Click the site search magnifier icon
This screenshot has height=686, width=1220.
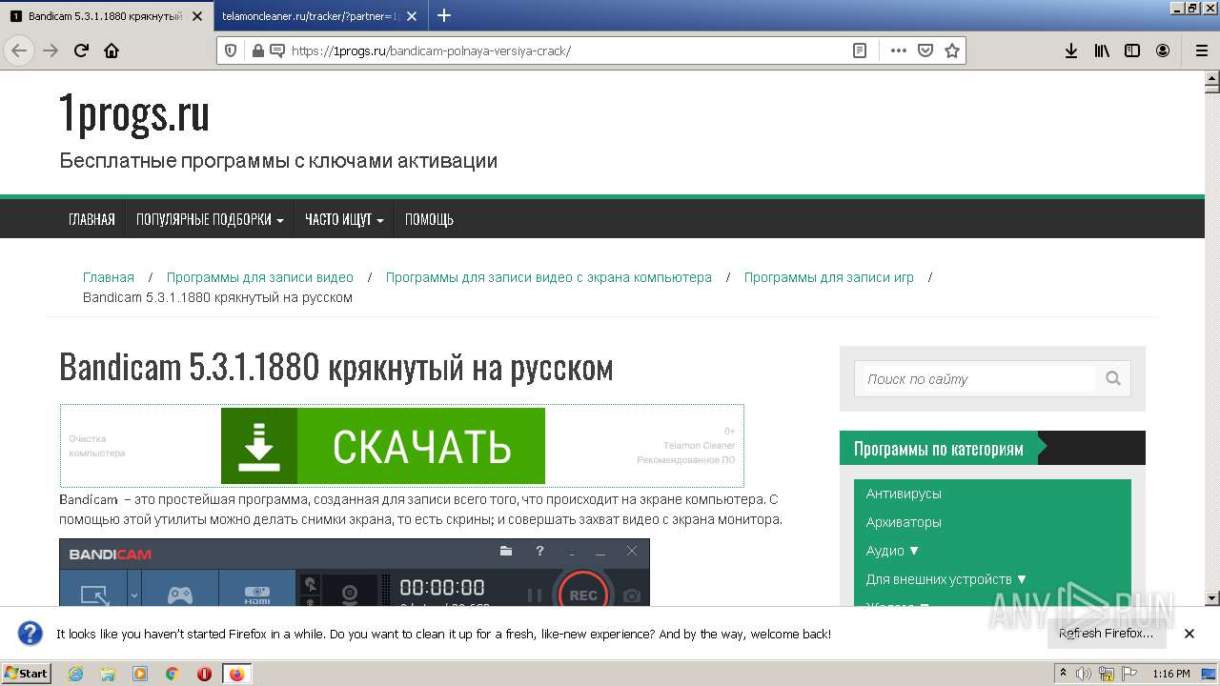tap(1113, 378)
